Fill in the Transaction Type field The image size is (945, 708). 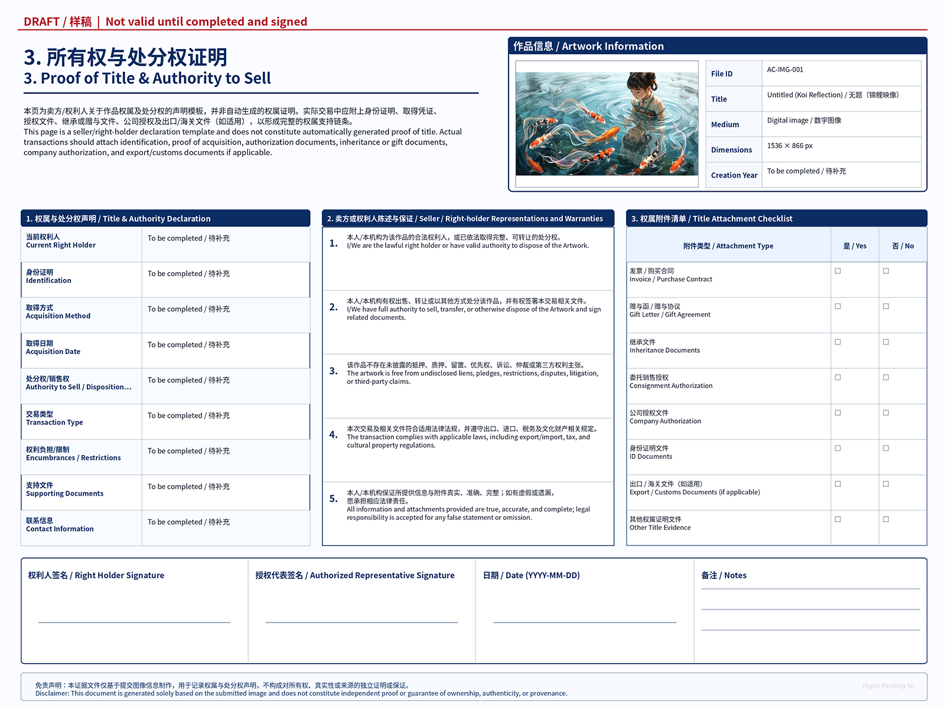click(x=226, y=421)
